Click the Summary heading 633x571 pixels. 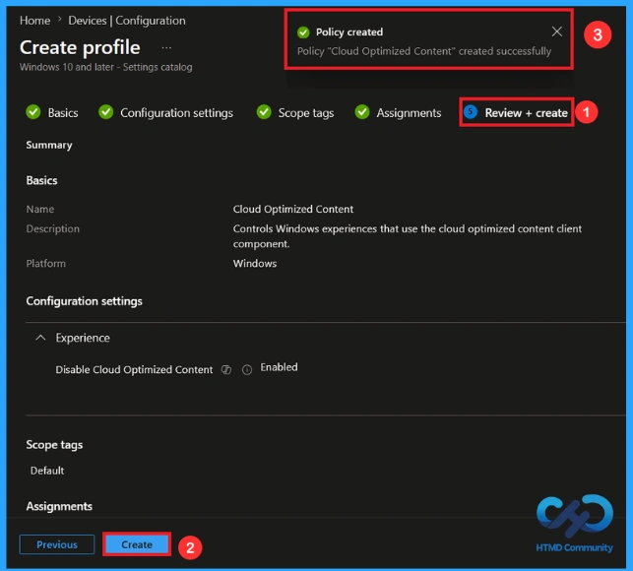pyautogui.click(x=49, y=145)
